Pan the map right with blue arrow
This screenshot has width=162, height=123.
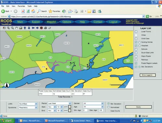37,28
